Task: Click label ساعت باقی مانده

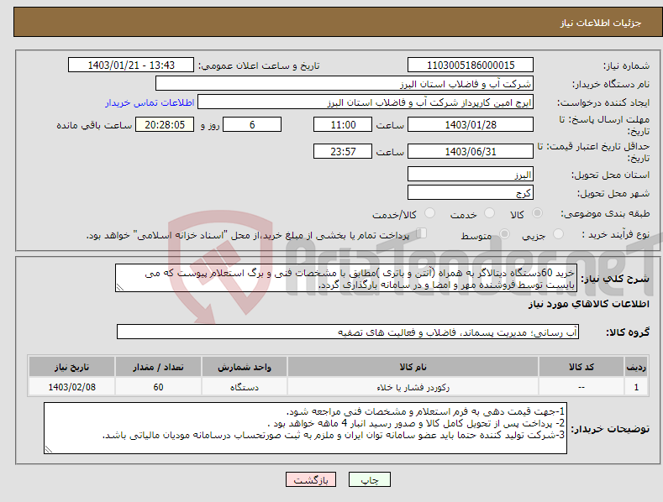Action: 94,125
